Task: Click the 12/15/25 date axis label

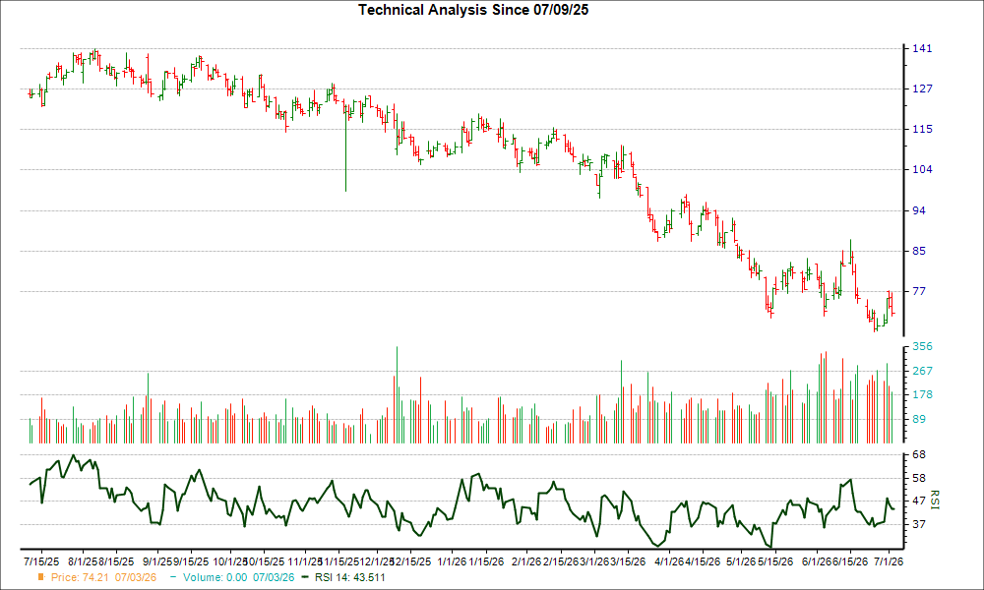Action: tap(411, 561)
